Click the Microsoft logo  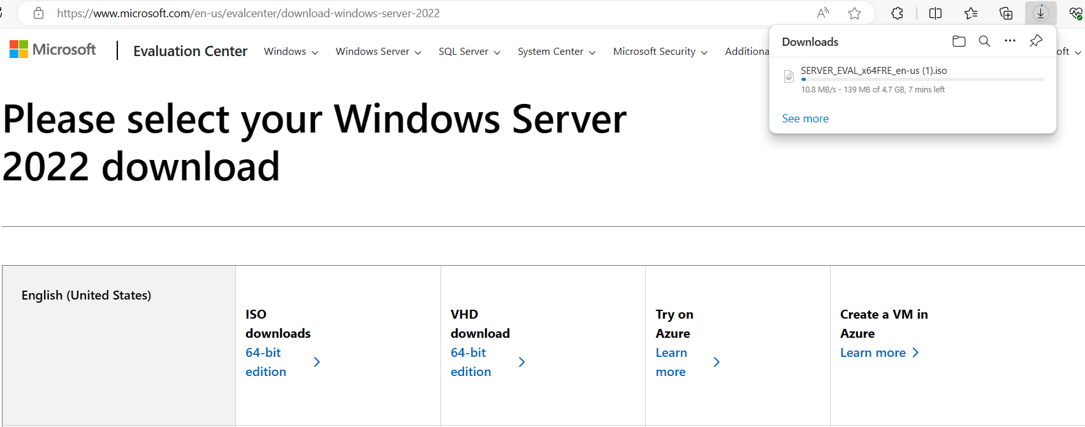click(x=53, y=49)
